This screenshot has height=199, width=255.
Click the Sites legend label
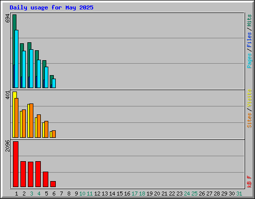249,120
